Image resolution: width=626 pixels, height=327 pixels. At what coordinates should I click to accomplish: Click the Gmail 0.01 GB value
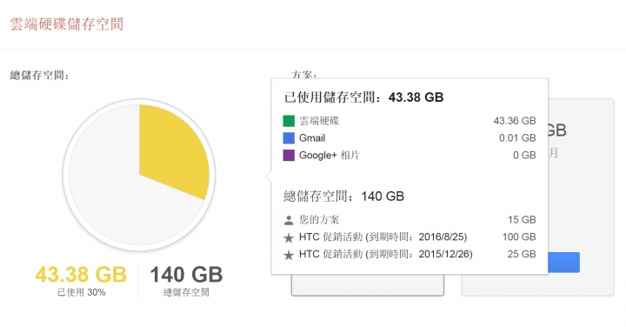pos(517,138)
